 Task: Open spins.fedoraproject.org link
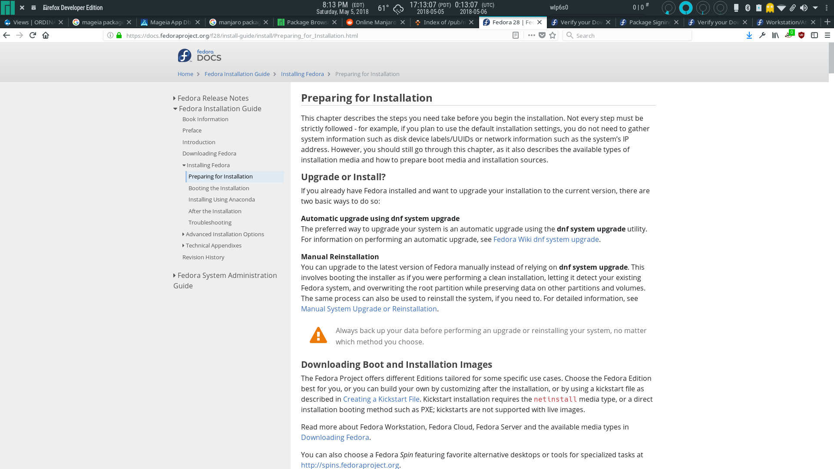click(350, 465)
